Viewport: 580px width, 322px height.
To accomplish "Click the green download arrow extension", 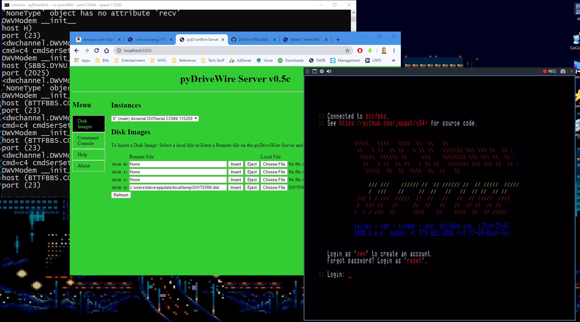I will (370, 50).
